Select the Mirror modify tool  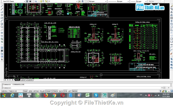click(x=171, y=12)
